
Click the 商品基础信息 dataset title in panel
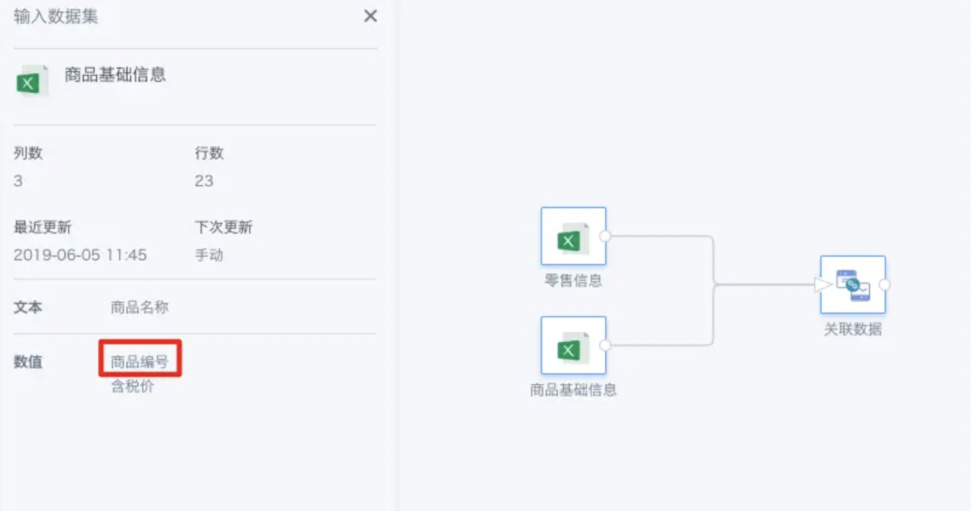click(115, 75)
